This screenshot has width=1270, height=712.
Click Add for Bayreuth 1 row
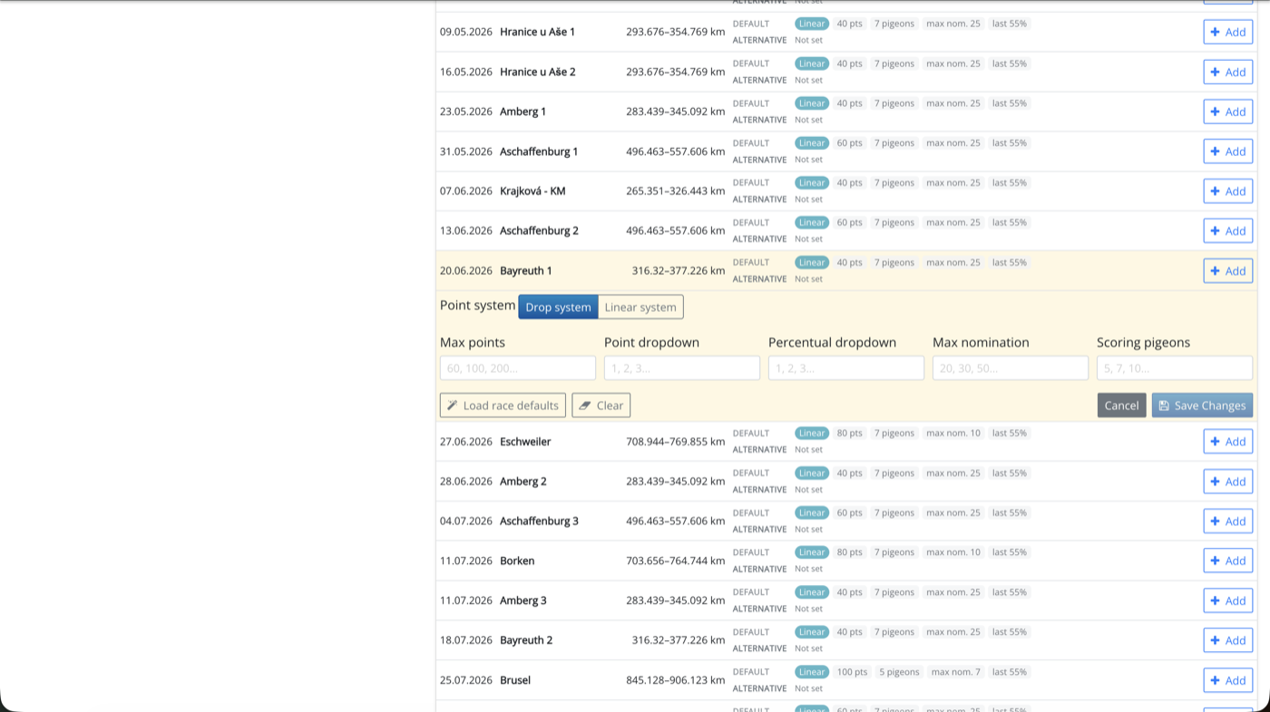coord(1227,271)
